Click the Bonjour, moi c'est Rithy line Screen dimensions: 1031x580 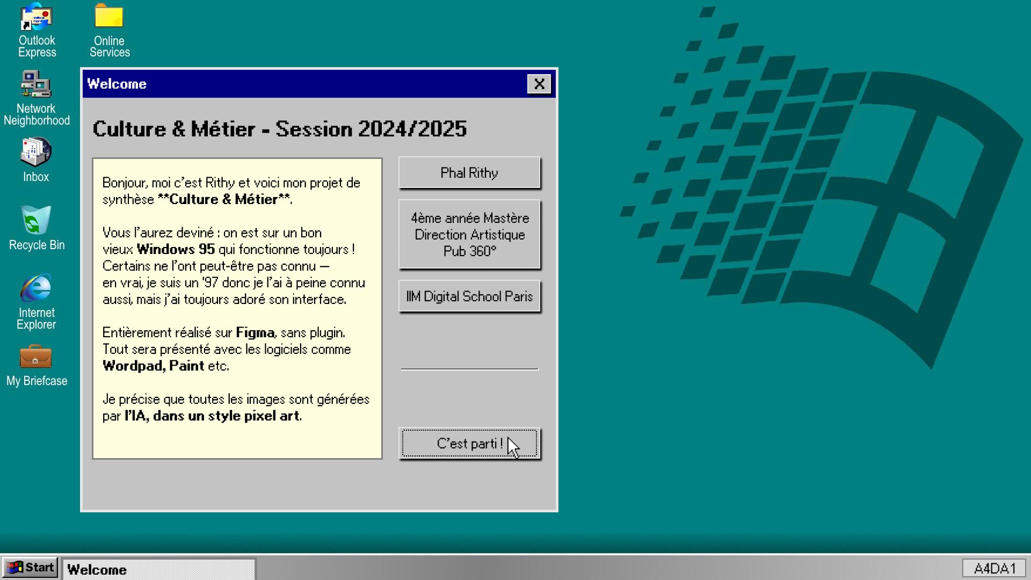(231, 183)
